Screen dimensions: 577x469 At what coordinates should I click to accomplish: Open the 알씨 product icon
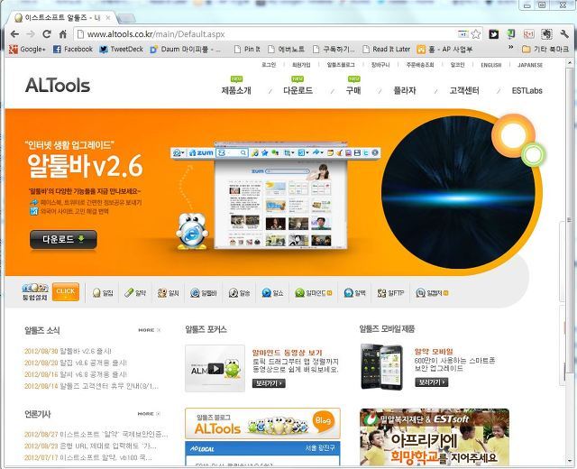click(x=169, y=293)
